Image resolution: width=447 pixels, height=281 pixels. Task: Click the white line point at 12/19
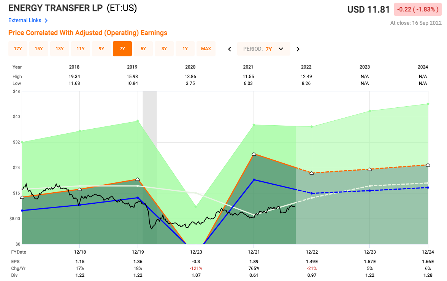tap(138, 186)
